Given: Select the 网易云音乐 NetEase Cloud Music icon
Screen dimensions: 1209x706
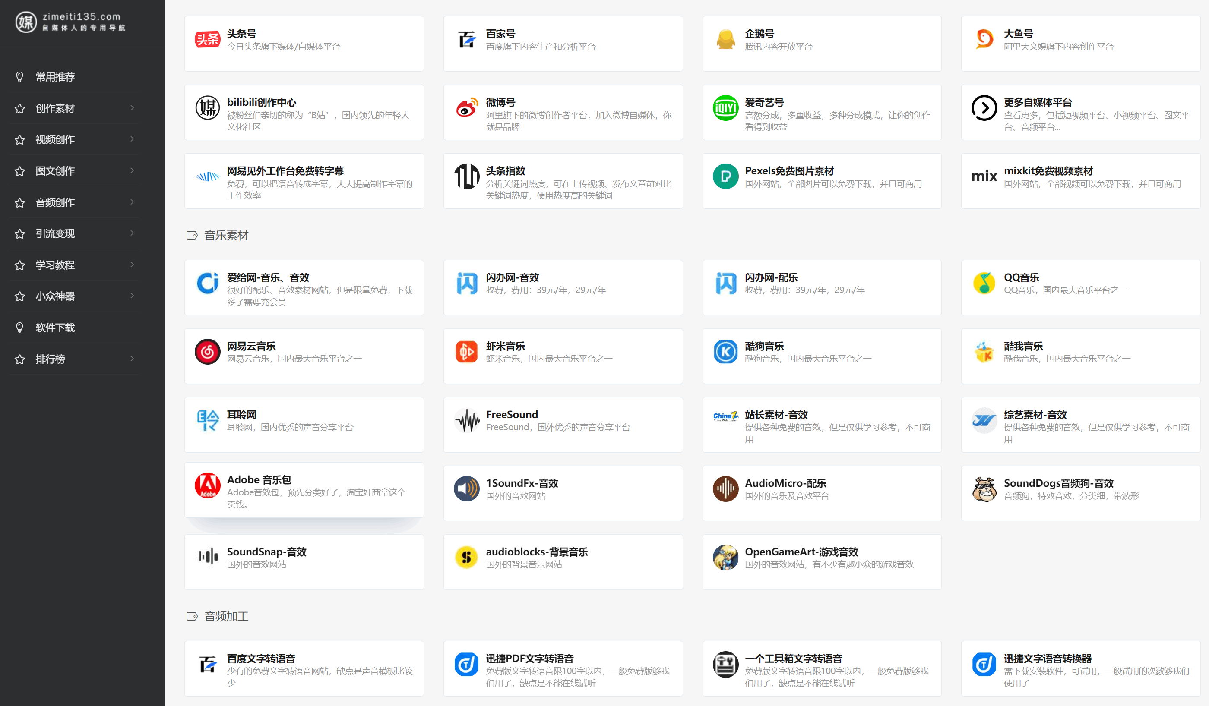Looking at the screenshot, I should pyautogui.click(x=208, y=352).
